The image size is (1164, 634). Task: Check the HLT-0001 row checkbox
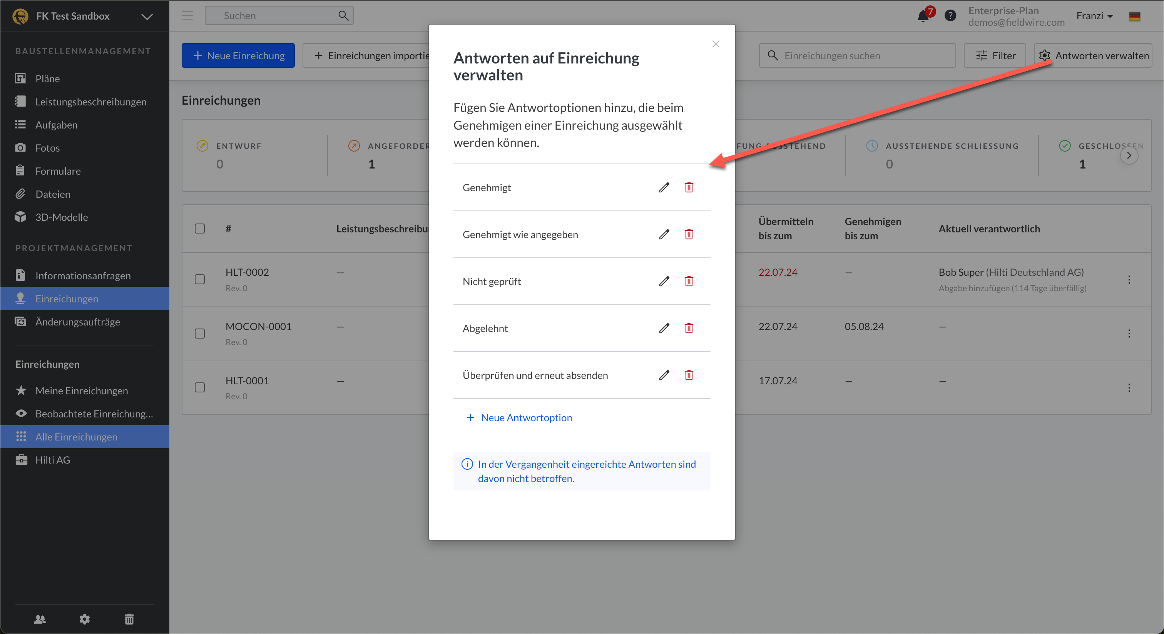pos(200,388)
